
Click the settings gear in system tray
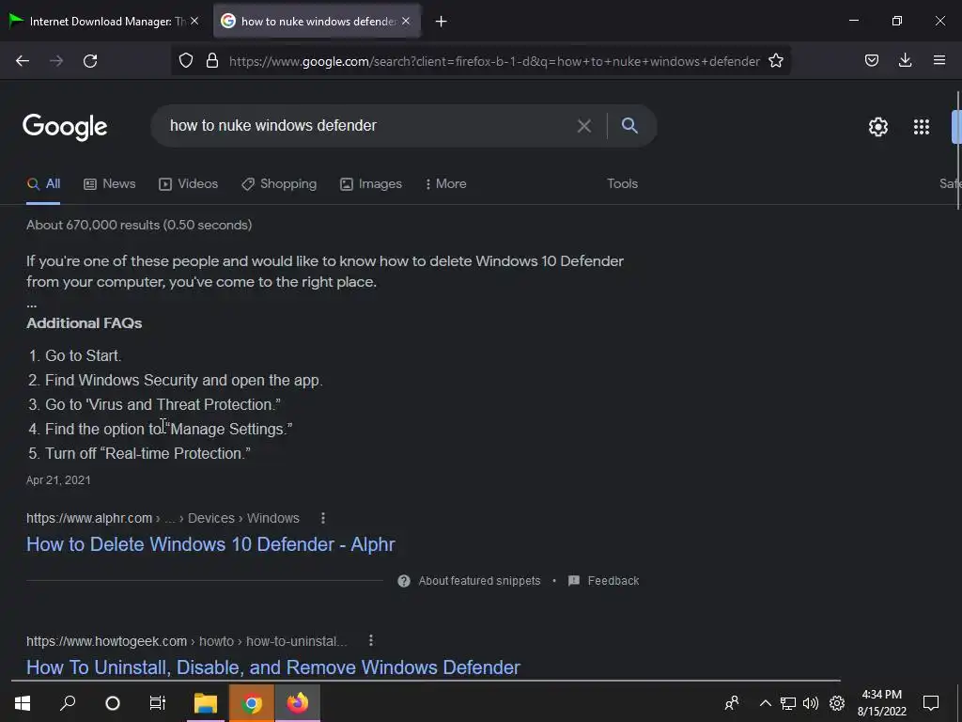pos(837,703)
